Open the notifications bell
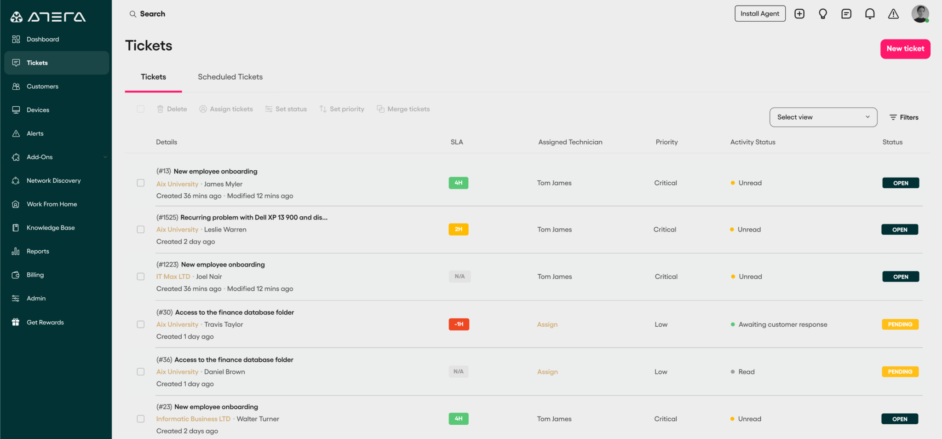The image size is (942, 439). coord(869,14)
